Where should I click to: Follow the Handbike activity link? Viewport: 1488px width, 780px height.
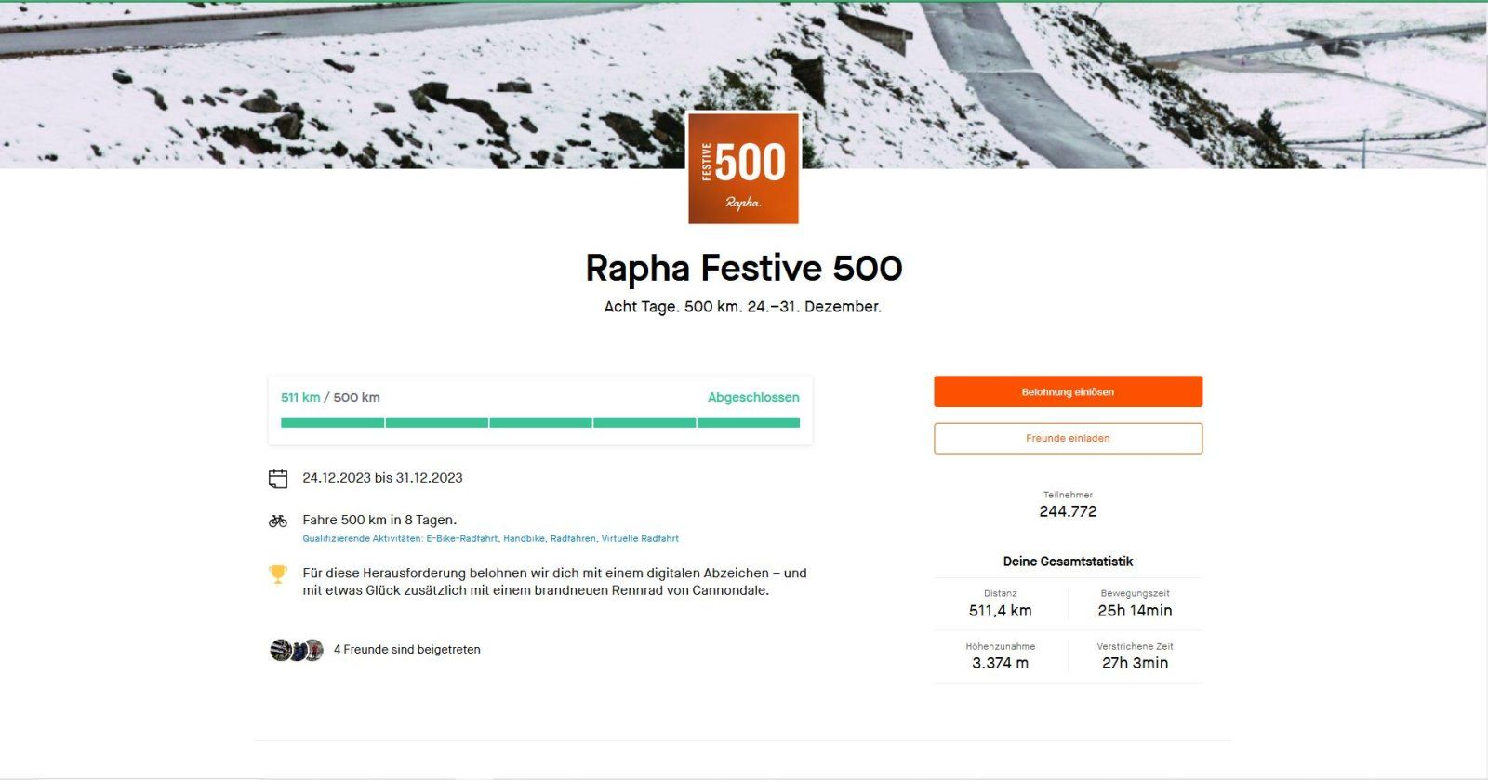pyautogui.click(x=524, y=539)
